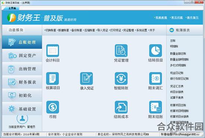Open the 数量金额明细账 report
This screenshot has height=138, width=205.
(179, 60)
